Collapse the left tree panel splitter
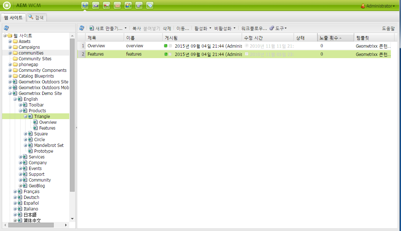Image resolution: width=401 pixels, height=231 pixels. point(76,127)
